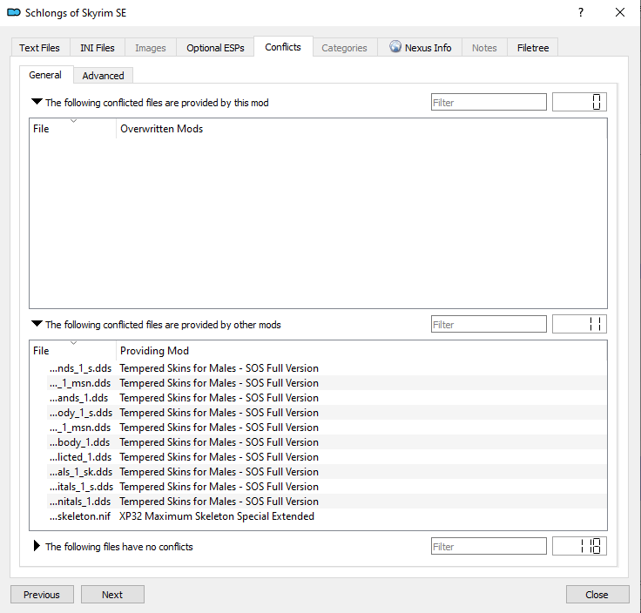Collapse the 'provided by this mod' section
The image size is (641, 613).
coord(37,102)
